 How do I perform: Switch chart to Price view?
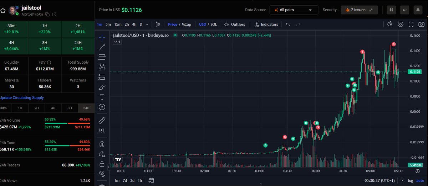tap(173, 25)
